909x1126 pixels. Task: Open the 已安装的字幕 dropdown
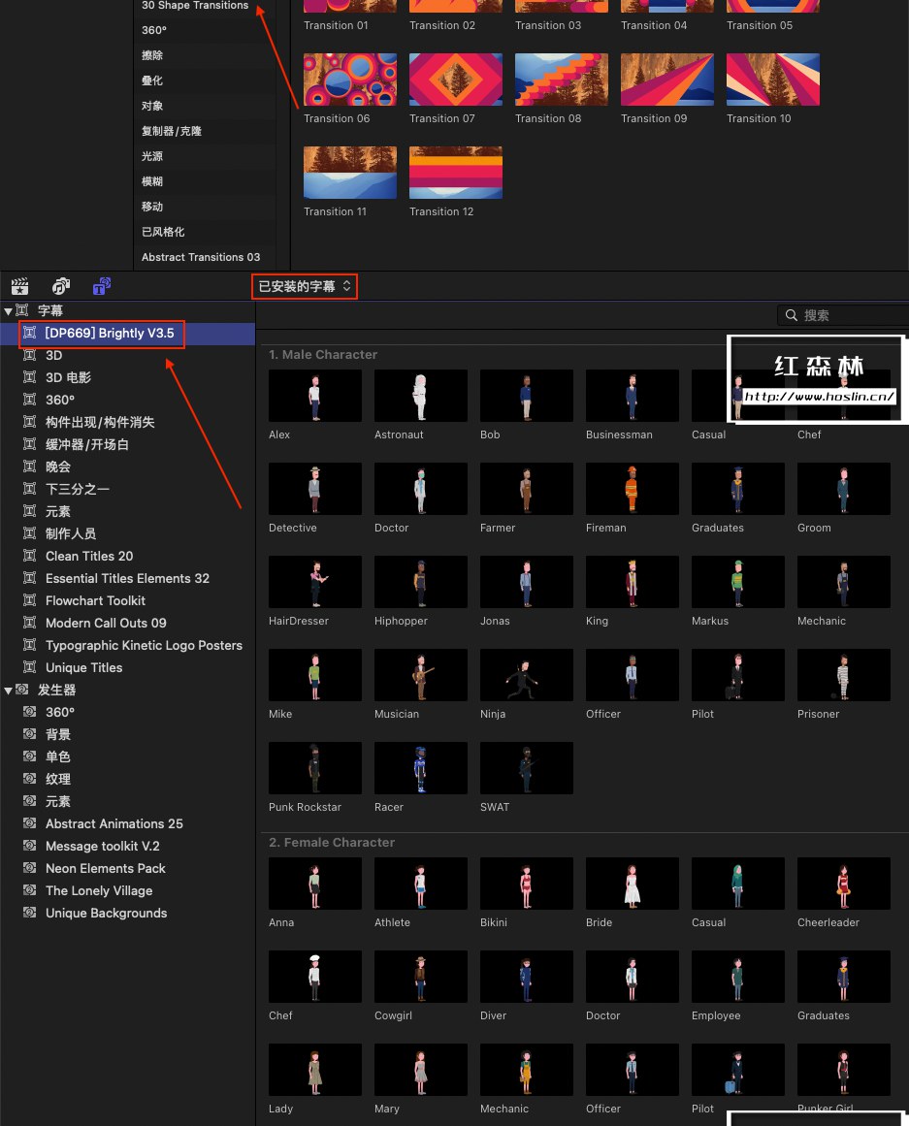[304, 286]
